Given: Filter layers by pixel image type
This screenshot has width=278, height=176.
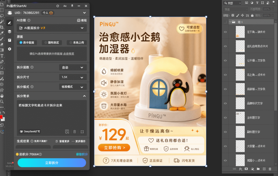Looking at the screenshot, I should (247, 3).
